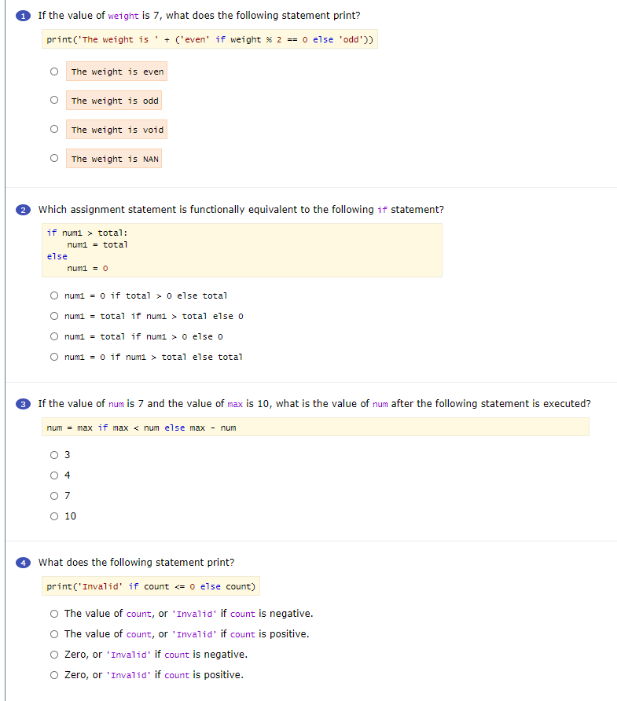Choose answer 7 for question three
Image resolution: width=617 pixels, height=701 pixels.
[53, 495]
